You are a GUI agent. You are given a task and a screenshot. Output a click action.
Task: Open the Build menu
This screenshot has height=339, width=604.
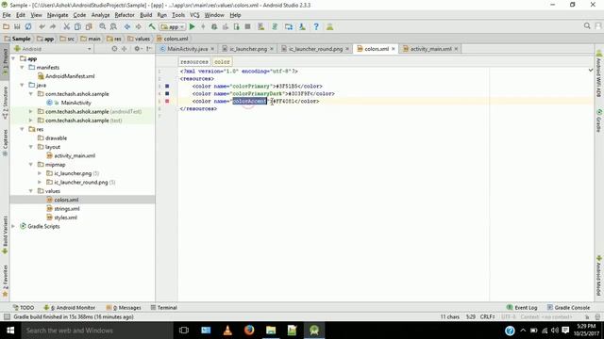[x=145, y=15]
